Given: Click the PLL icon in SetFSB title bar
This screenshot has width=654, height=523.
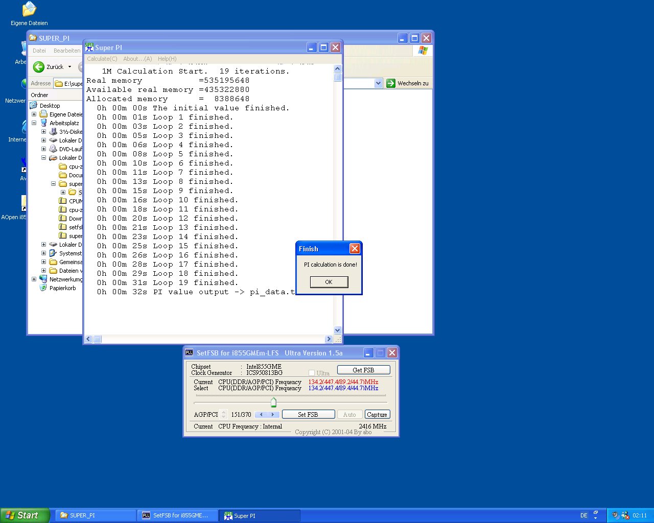Looking at the screenshot, I should click(x=189, y=352).
